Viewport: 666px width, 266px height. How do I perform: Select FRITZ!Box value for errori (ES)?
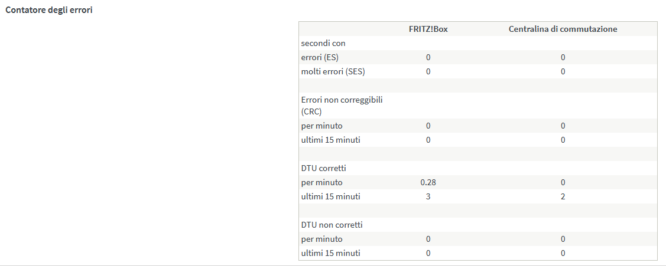[428, 57]
